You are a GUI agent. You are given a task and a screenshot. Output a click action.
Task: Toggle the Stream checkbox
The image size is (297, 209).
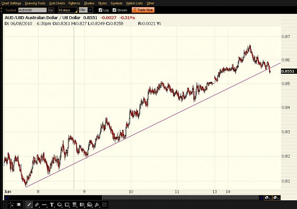(114, 10)
